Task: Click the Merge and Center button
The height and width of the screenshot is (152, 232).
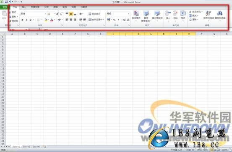Action: (x=96, y=20)
